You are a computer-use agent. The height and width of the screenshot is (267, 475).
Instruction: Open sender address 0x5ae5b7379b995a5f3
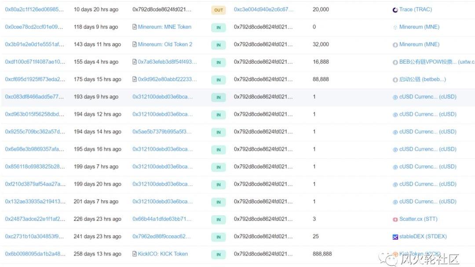tap(162, 132)
